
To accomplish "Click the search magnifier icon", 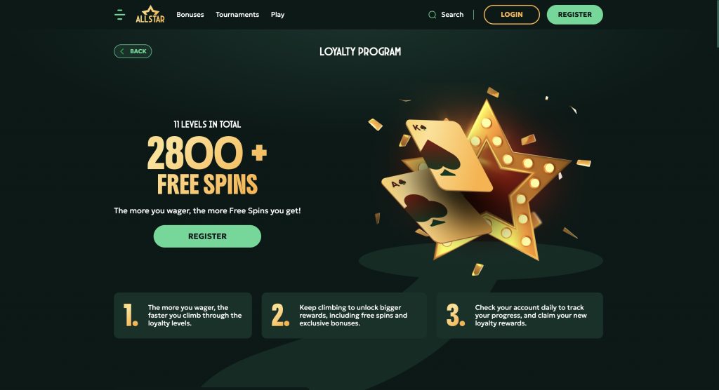I will pyautogui.click(x=432, y=15).
